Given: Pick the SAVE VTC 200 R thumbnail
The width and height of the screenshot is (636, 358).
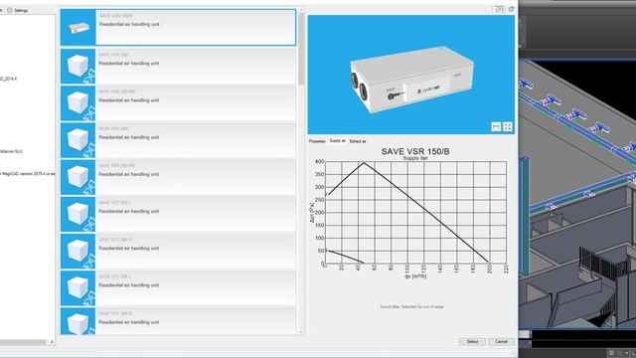Looking at the screenshot, I should [x=78, y=251].
